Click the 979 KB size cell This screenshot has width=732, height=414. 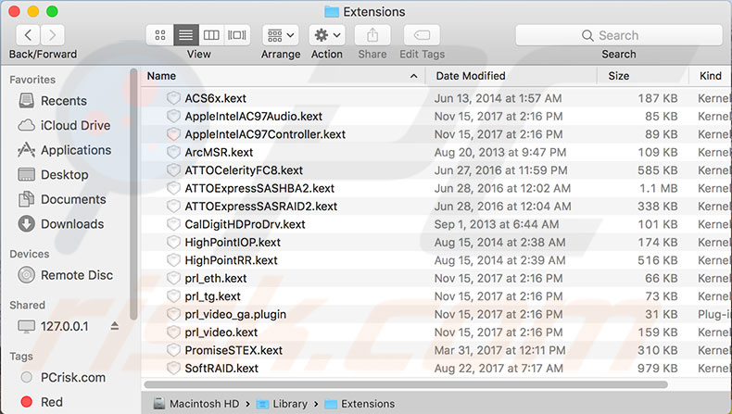[x=657, y=369]
